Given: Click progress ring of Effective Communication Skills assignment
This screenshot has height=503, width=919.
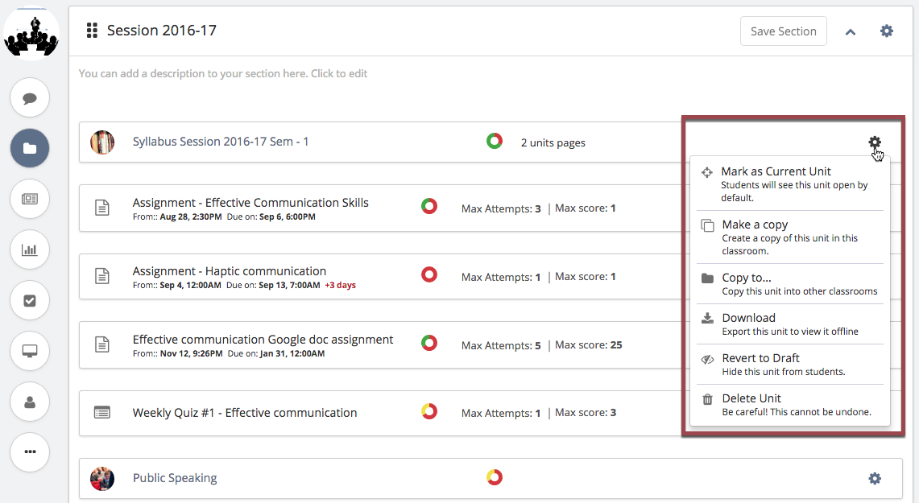Looking at the screenshot, I should point(429,206).
